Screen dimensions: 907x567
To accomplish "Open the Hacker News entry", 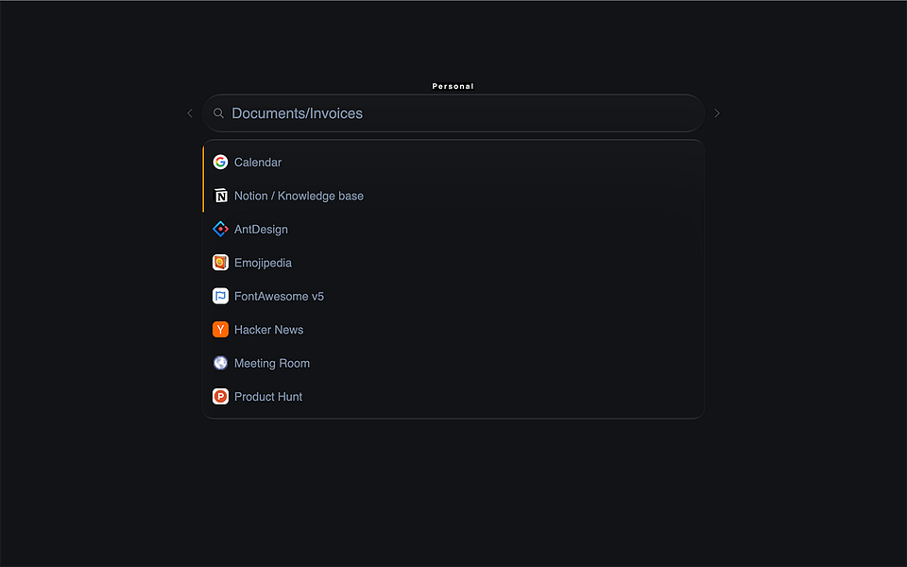I will [x=453, y=330].
